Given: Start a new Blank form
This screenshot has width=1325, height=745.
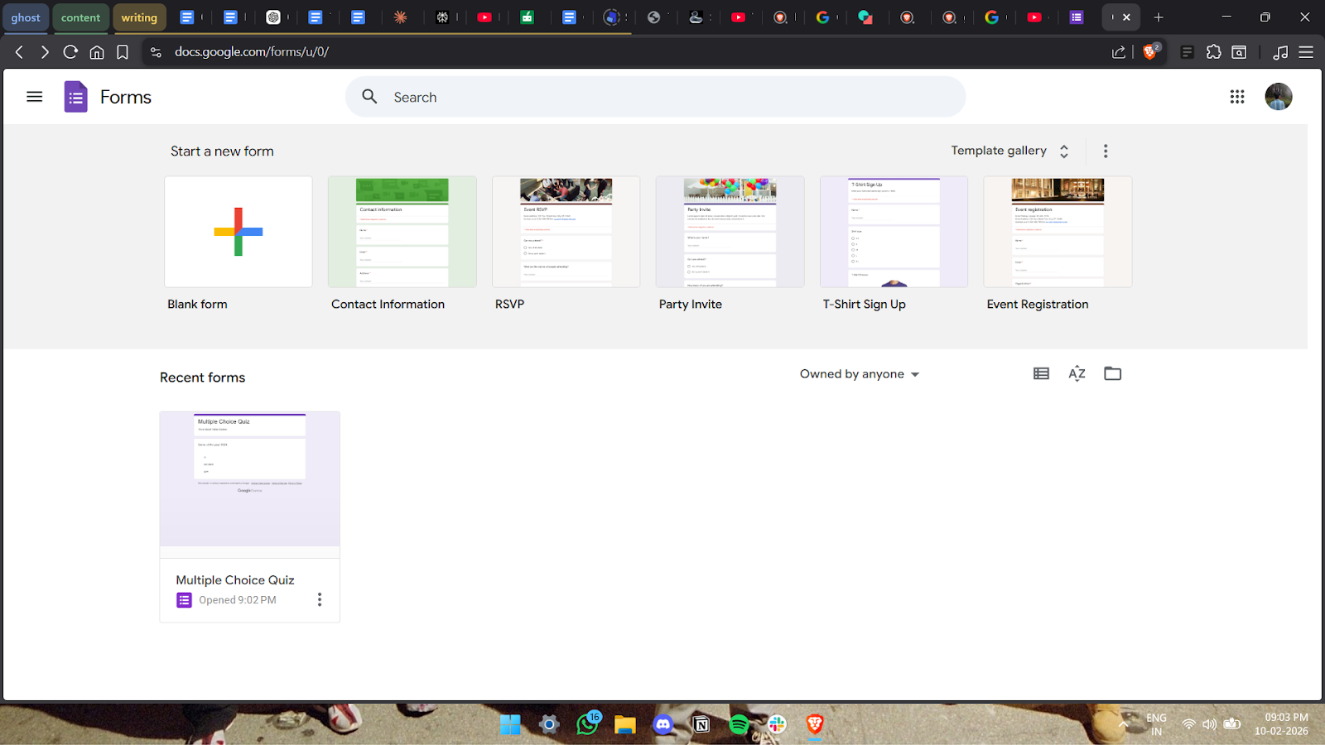Looking at the screenshot, I should pyautogui.click(x=238, y=232).
